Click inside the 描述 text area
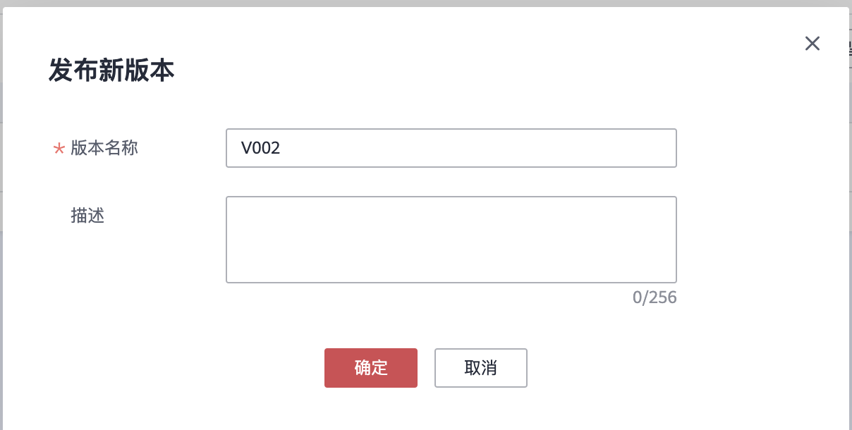Viewport: 852px width, 430px height. click(x=451, y=240)
